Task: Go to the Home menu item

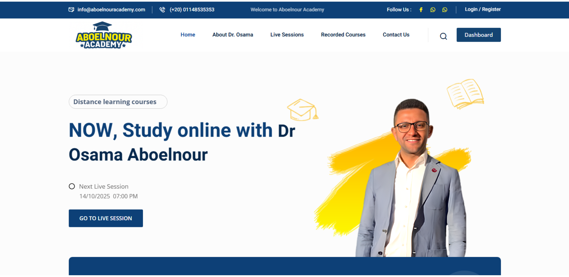Action: click(188, 35)
